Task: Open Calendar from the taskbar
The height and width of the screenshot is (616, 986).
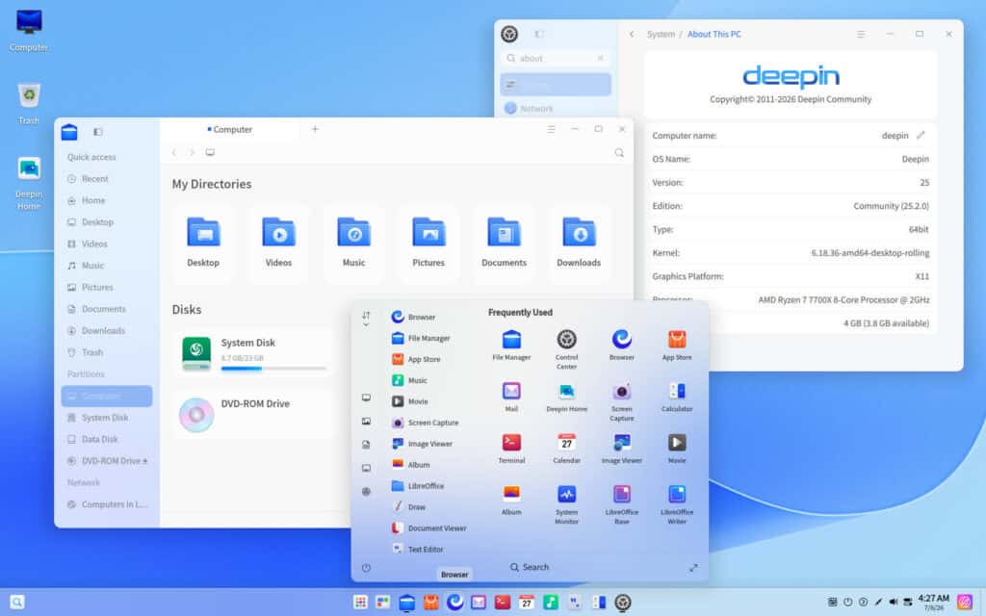Action: pos(527,603)
